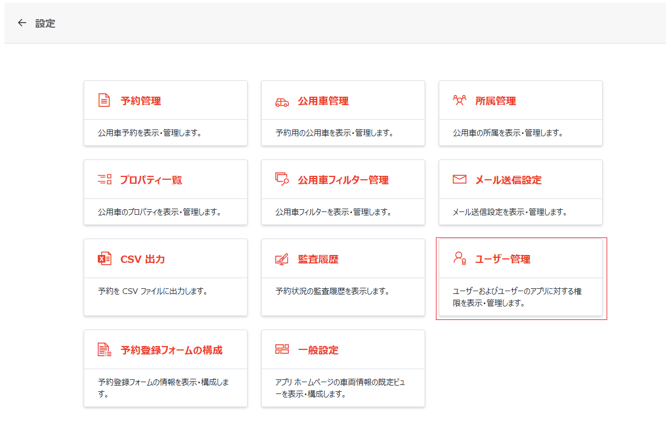Image resolution: width=666 pixels, height=424 pixels.
Task: Click the メール送信設定 envelope icon
Action: click(460, 179)
